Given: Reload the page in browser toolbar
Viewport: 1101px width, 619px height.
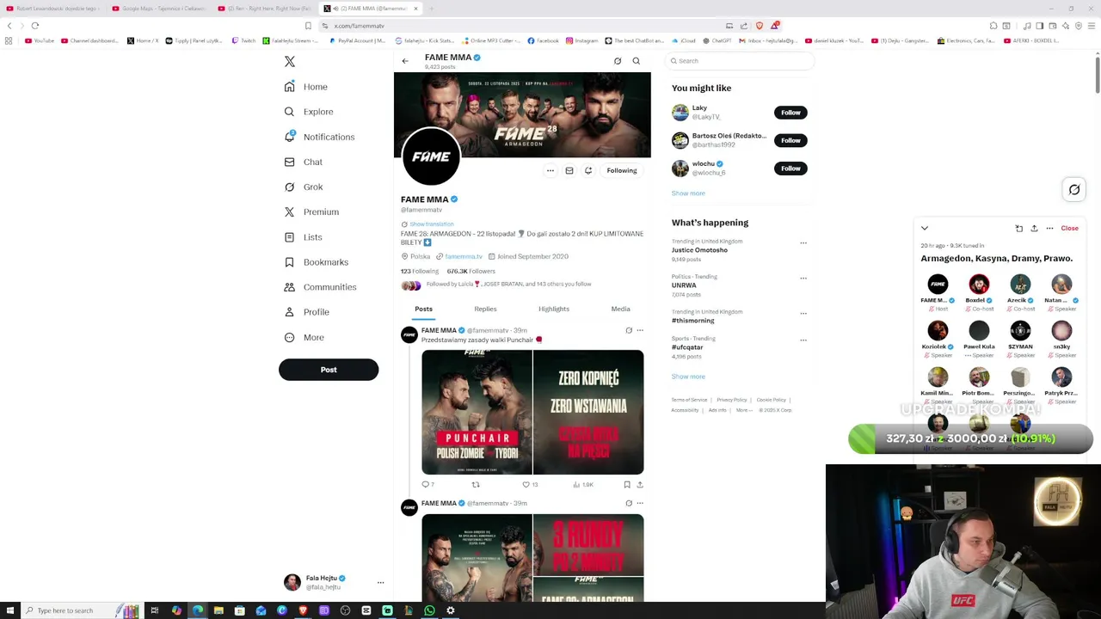Looking at the screenshot, I should (x=35, y=26).
